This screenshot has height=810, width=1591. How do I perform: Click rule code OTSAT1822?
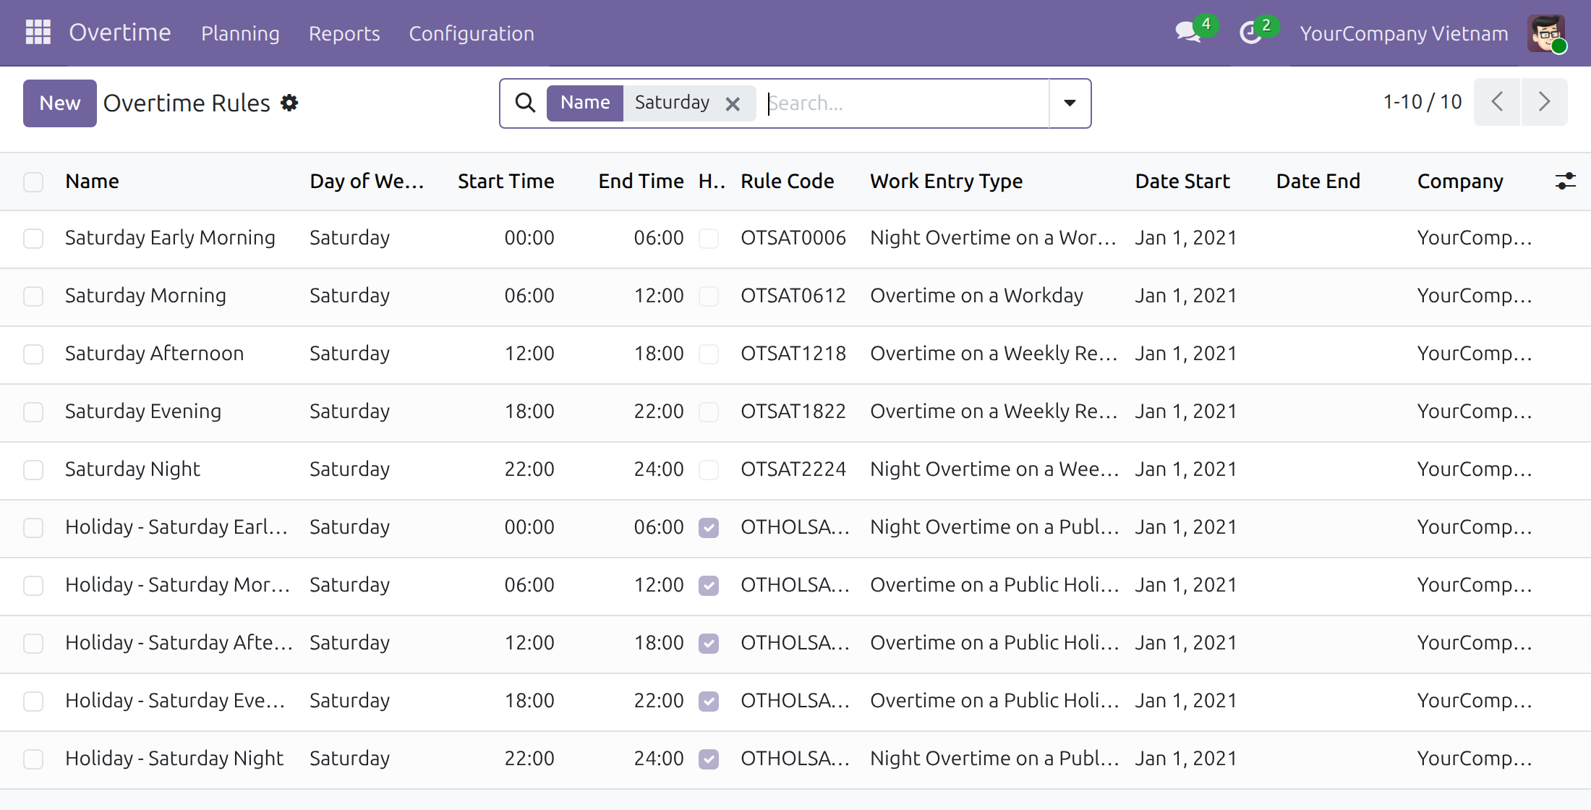point(793,412)
